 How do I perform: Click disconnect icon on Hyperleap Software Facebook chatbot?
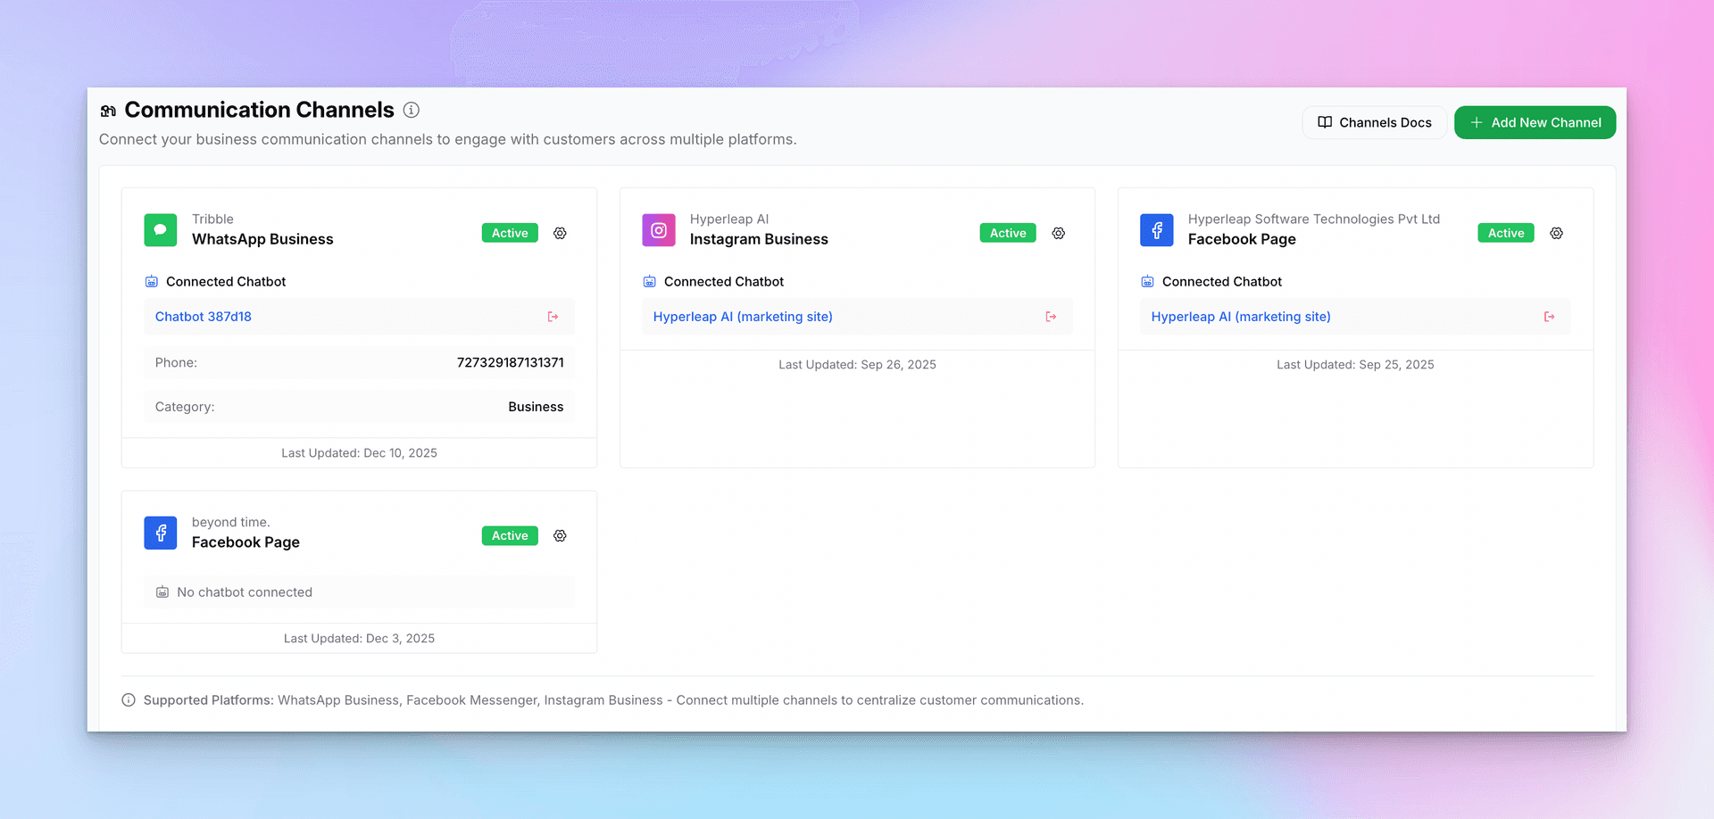1549,317
